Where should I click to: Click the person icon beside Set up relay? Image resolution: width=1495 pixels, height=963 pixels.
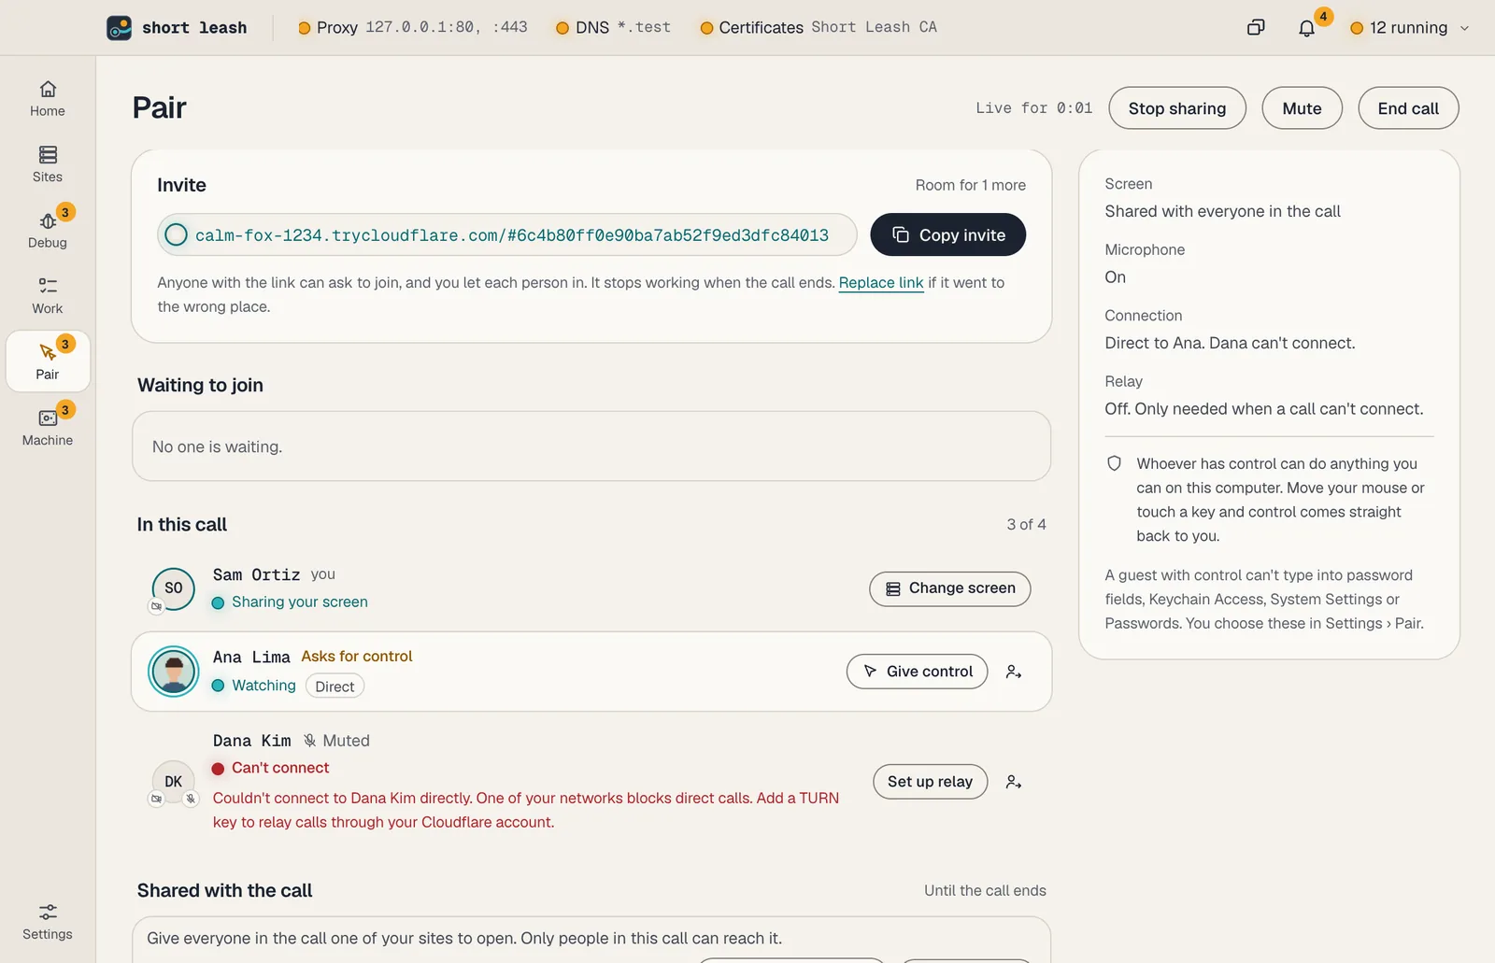(x=1014, y=782)
